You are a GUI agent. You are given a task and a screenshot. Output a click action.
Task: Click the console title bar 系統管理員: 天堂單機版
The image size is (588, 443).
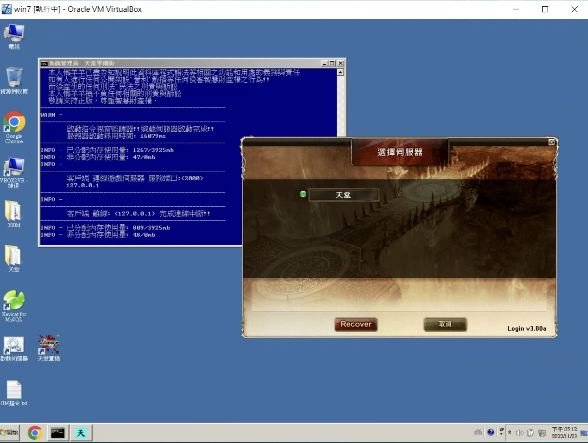[82, 63]
